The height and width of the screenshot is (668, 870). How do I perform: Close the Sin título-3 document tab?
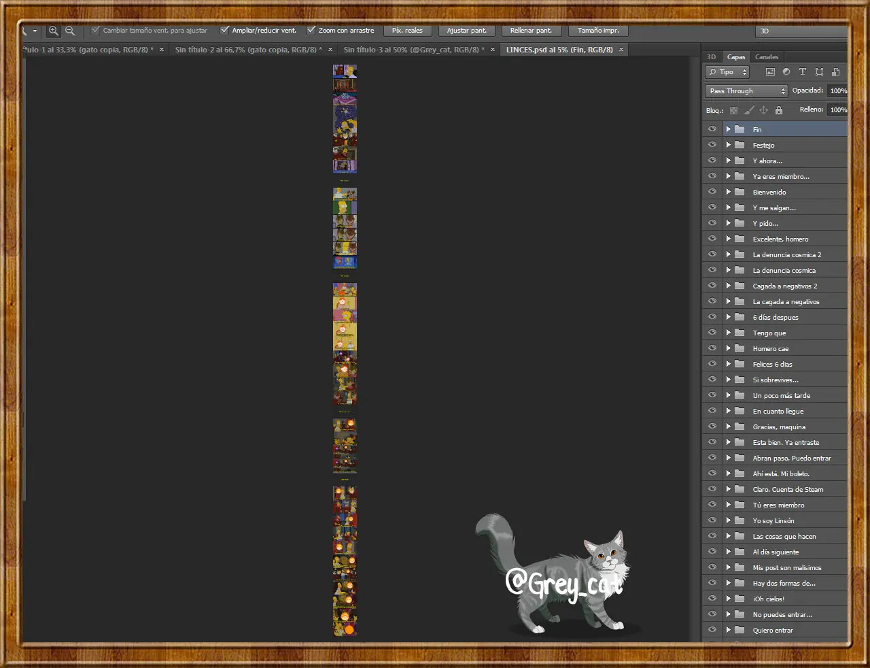(x=493, y=50)
